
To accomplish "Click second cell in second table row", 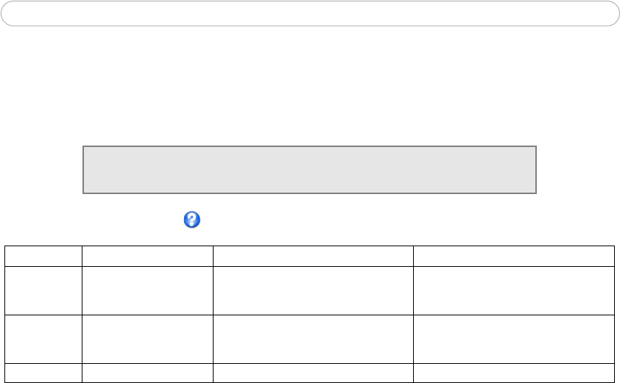I will click(x=147, y=290).
